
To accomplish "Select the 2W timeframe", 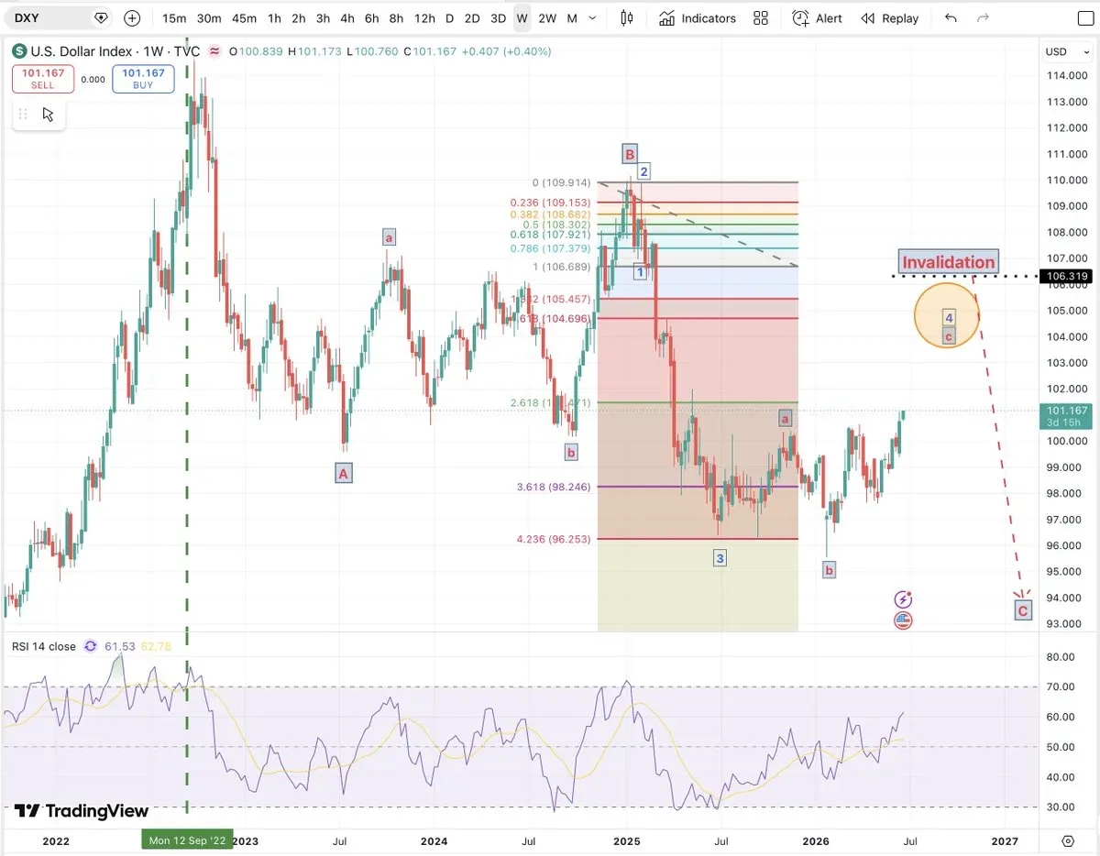I will tap(547, 17).
